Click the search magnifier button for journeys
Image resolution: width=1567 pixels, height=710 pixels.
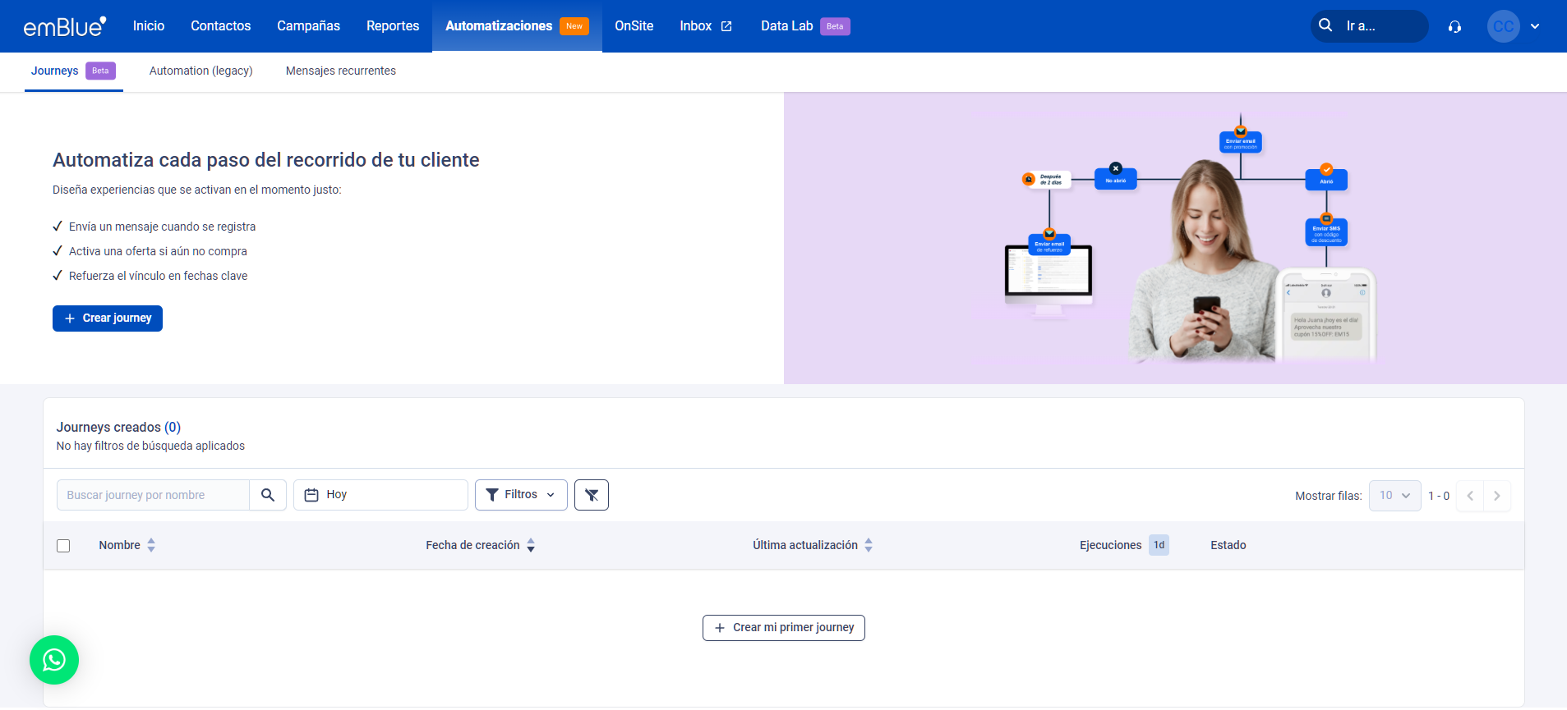(x=268, y=495)
